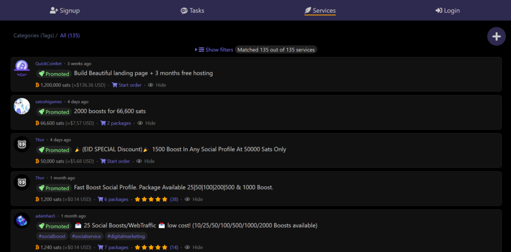Screen dimensions: 511x252
Task: Open Fast Boost Social Profile service
Action: (x=174, y=188)
